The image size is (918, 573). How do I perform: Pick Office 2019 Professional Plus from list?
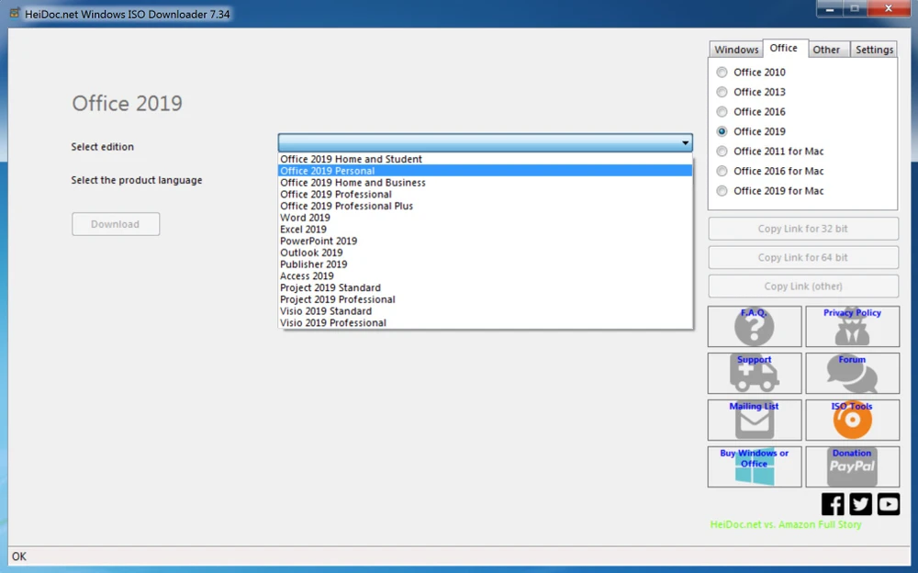point(347,207)
